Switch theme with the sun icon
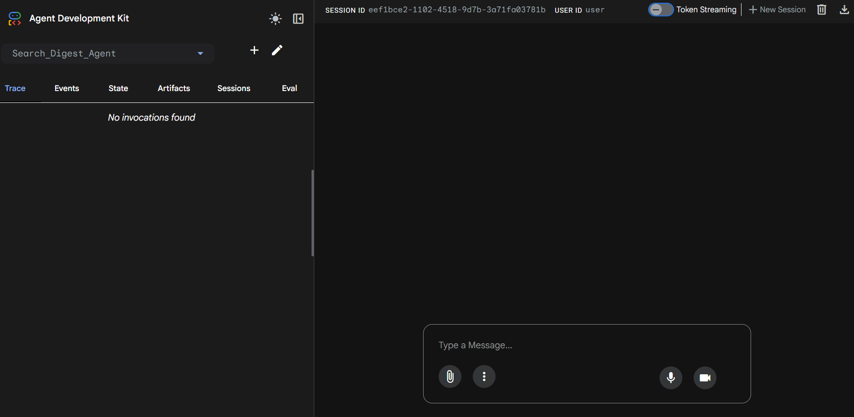Image resolution: width=854 pixels, height=417 pixels. tap(276, 19)
